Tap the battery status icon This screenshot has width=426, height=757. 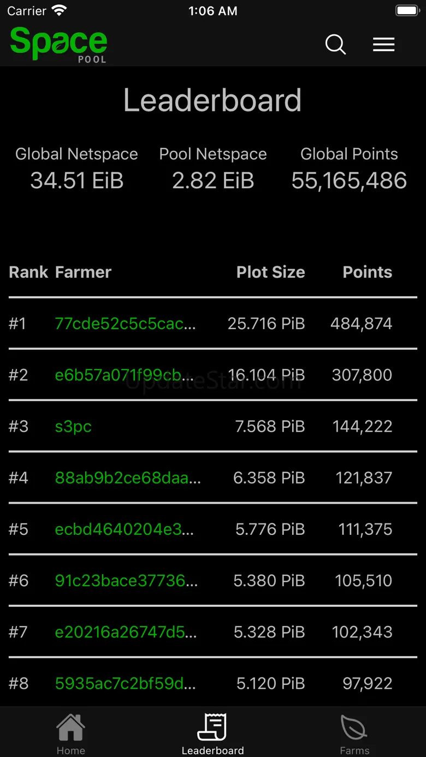coord(407,10)
